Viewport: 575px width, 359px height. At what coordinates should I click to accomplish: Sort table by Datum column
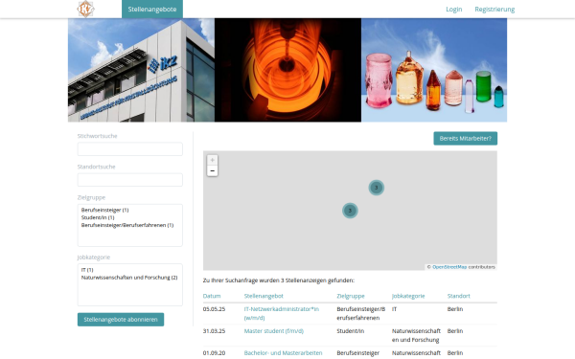[212, 296]
